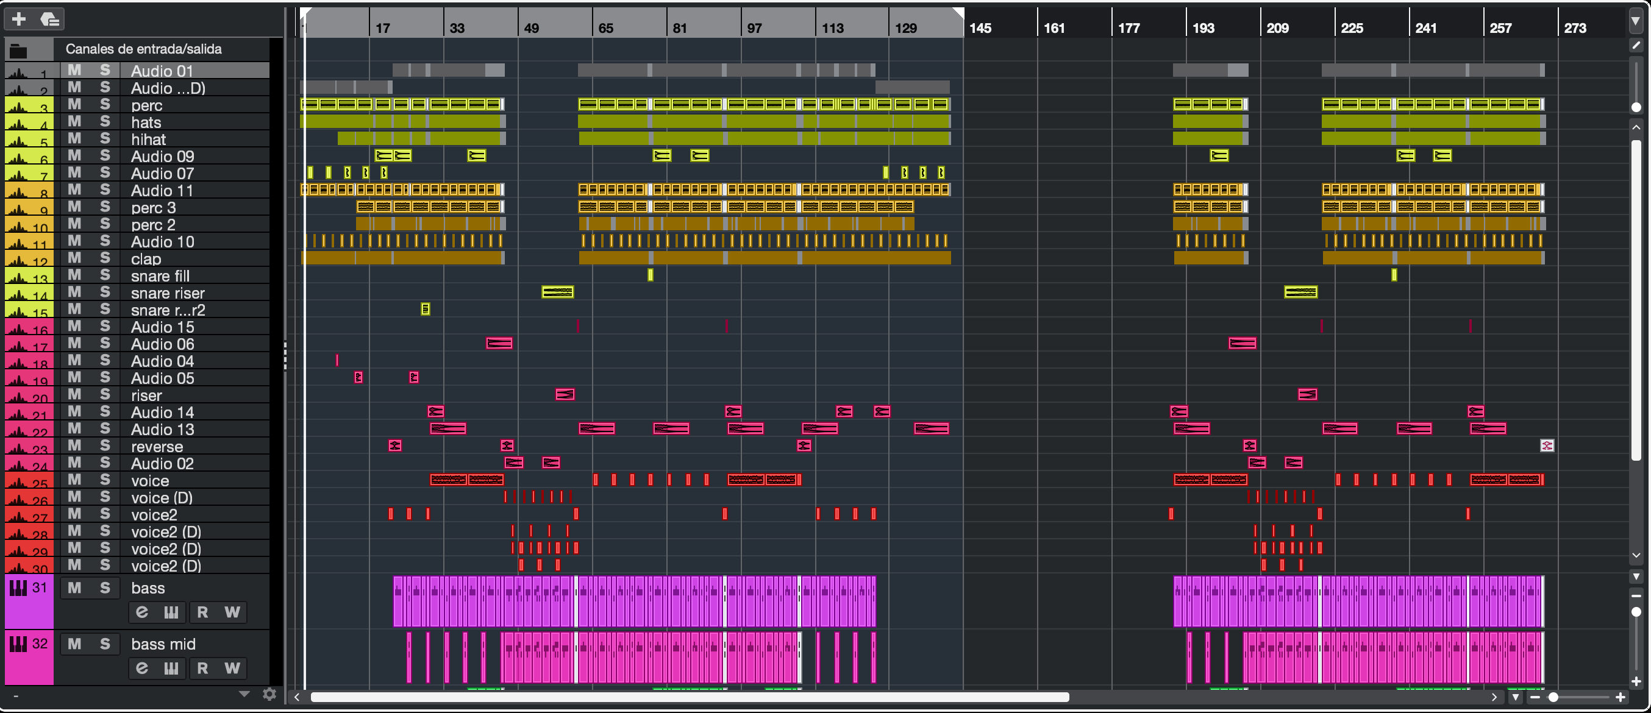Open the track presets search icon
Screen dimensions: 1651x713
(x=49, y=20)
